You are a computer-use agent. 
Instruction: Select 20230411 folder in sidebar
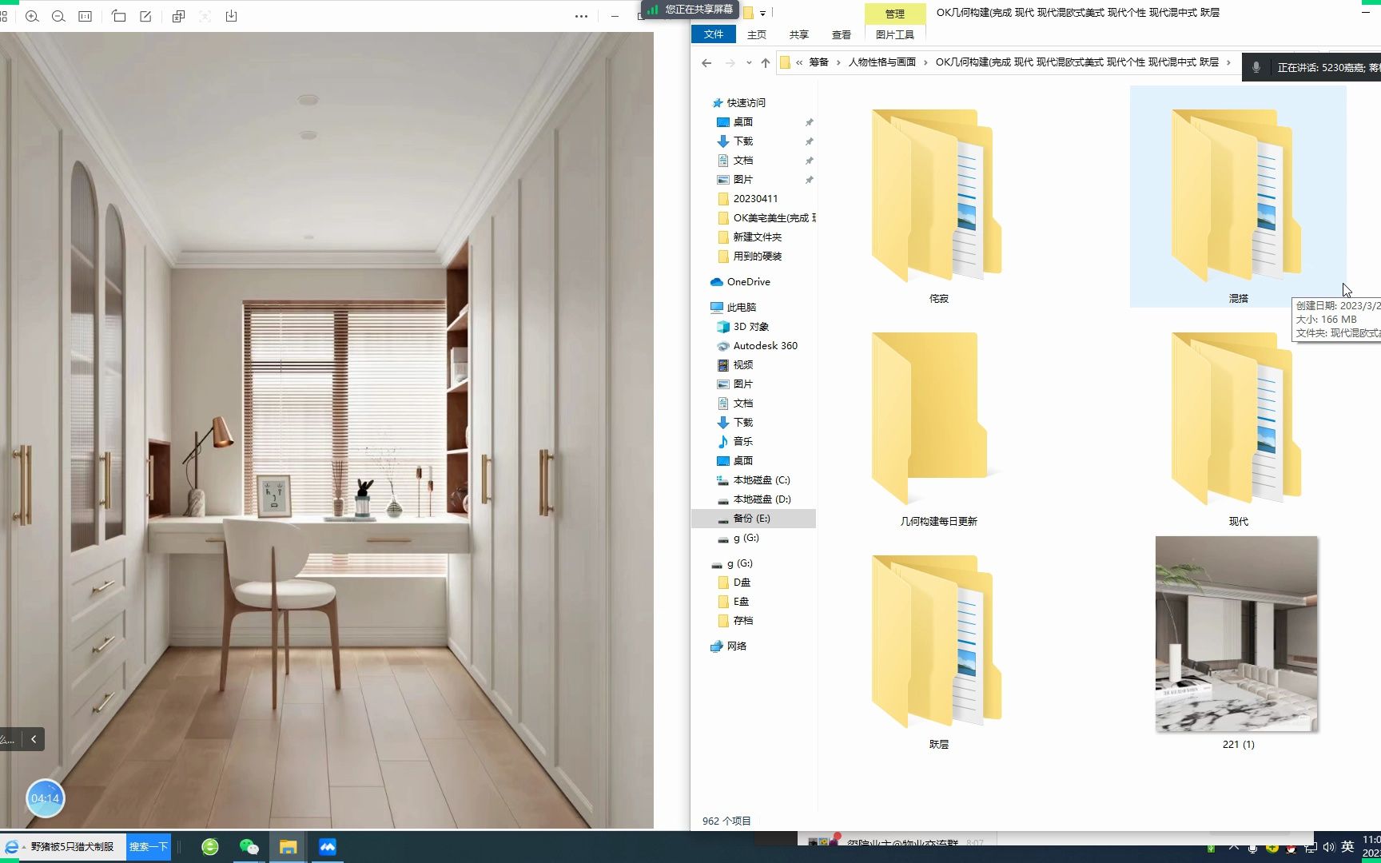(755, 199)
